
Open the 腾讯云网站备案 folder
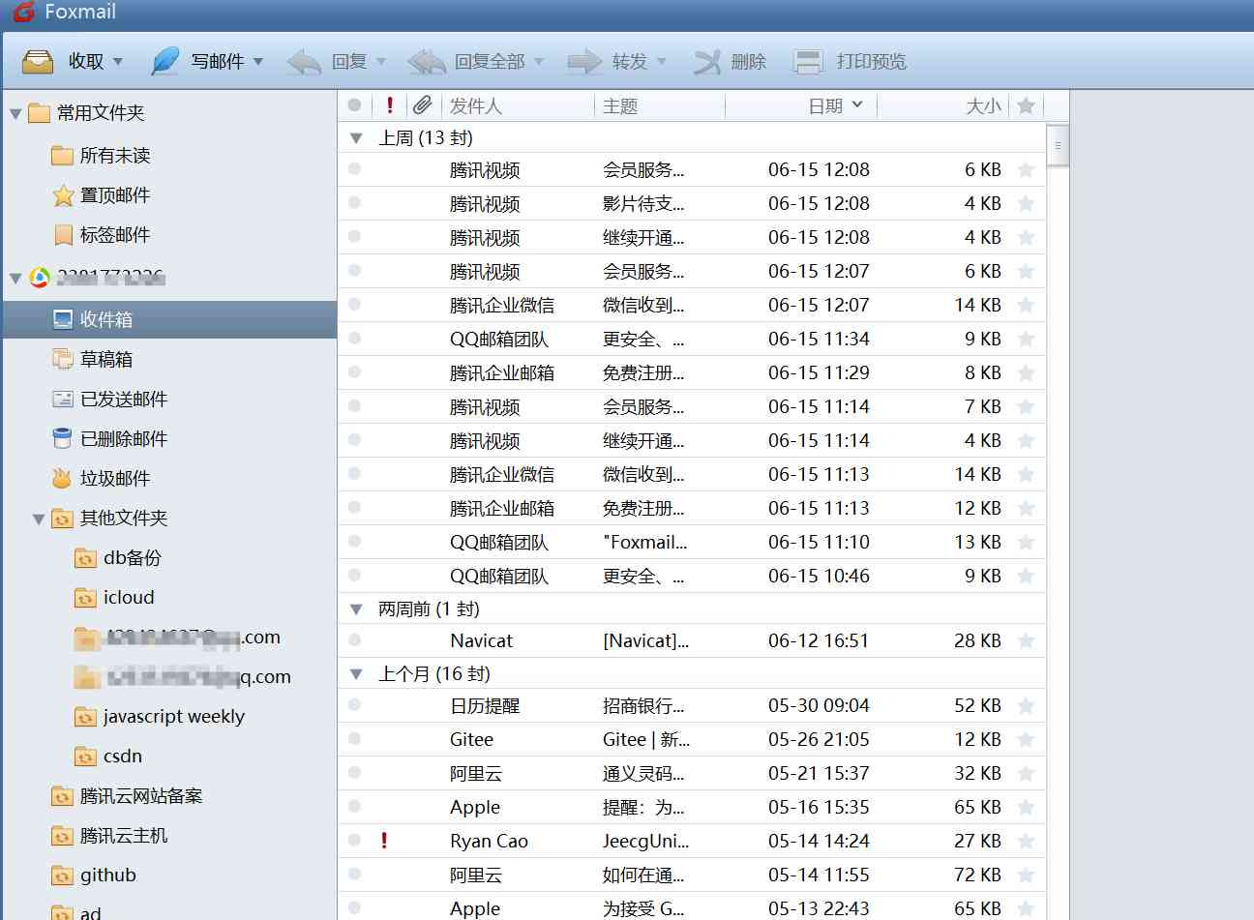(x=127, y=795)
